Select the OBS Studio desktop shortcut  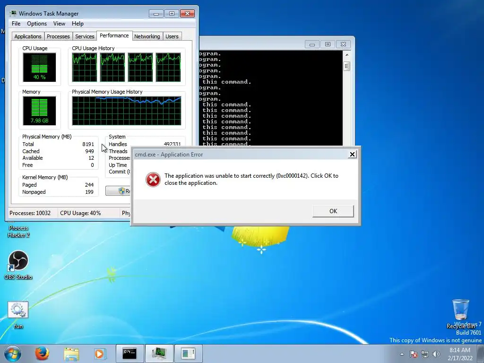click(18, 265)
